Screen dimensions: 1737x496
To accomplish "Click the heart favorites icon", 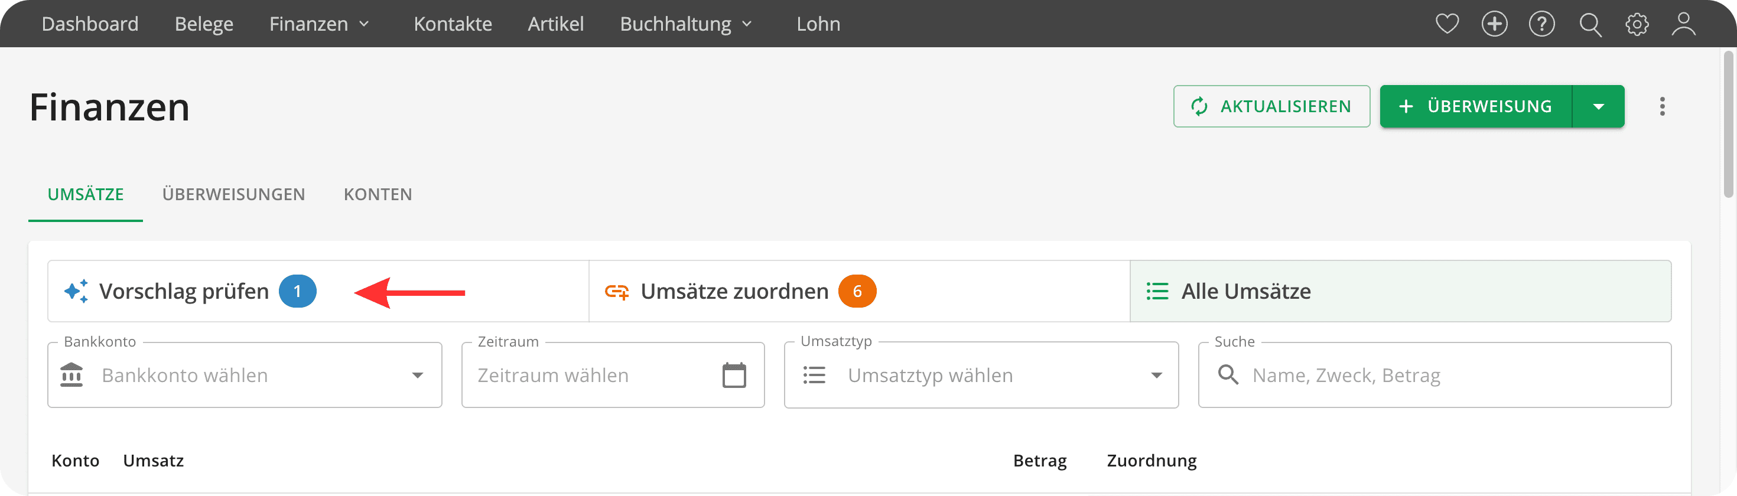I will pos(1447,24).
